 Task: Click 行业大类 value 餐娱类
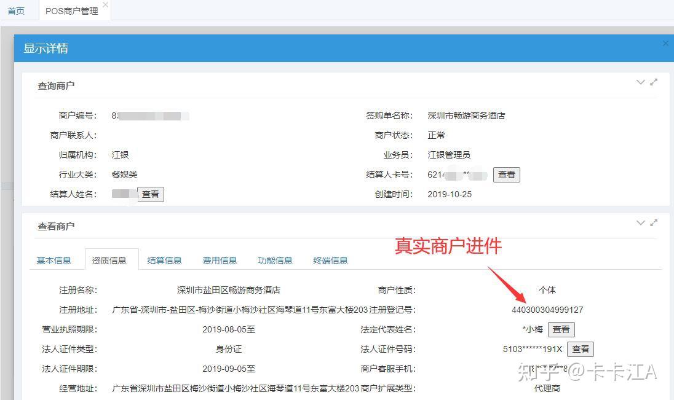click(124, 175)
